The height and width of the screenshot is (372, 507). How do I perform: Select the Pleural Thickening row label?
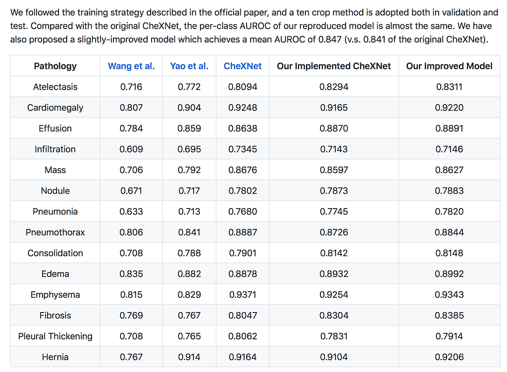tap(55, 336)
